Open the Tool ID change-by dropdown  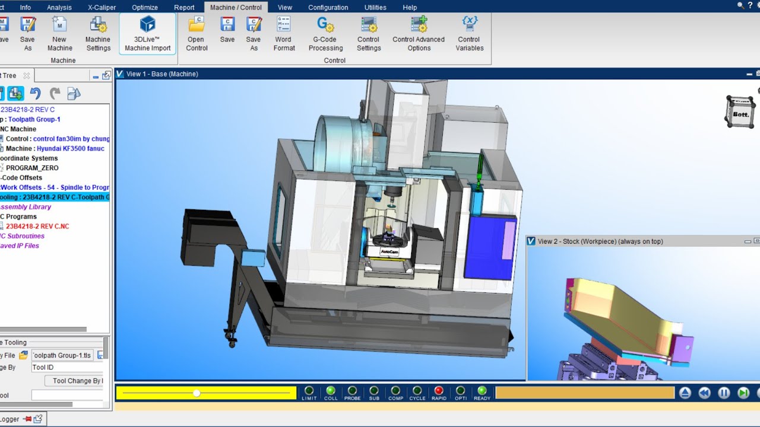click(x=67, y=367)
